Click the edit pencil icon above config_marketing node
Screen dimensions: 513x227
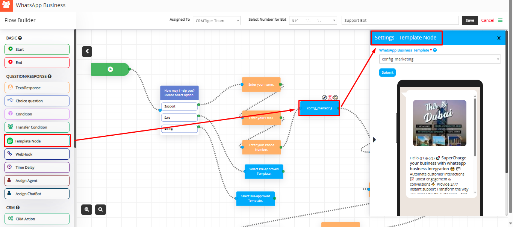tap(324, 97)
